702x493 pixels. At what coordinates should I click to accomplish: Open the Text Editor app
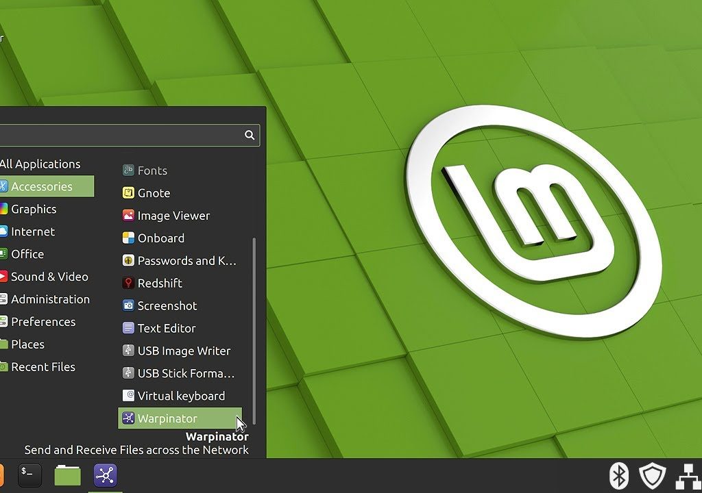tap(180, 329)
